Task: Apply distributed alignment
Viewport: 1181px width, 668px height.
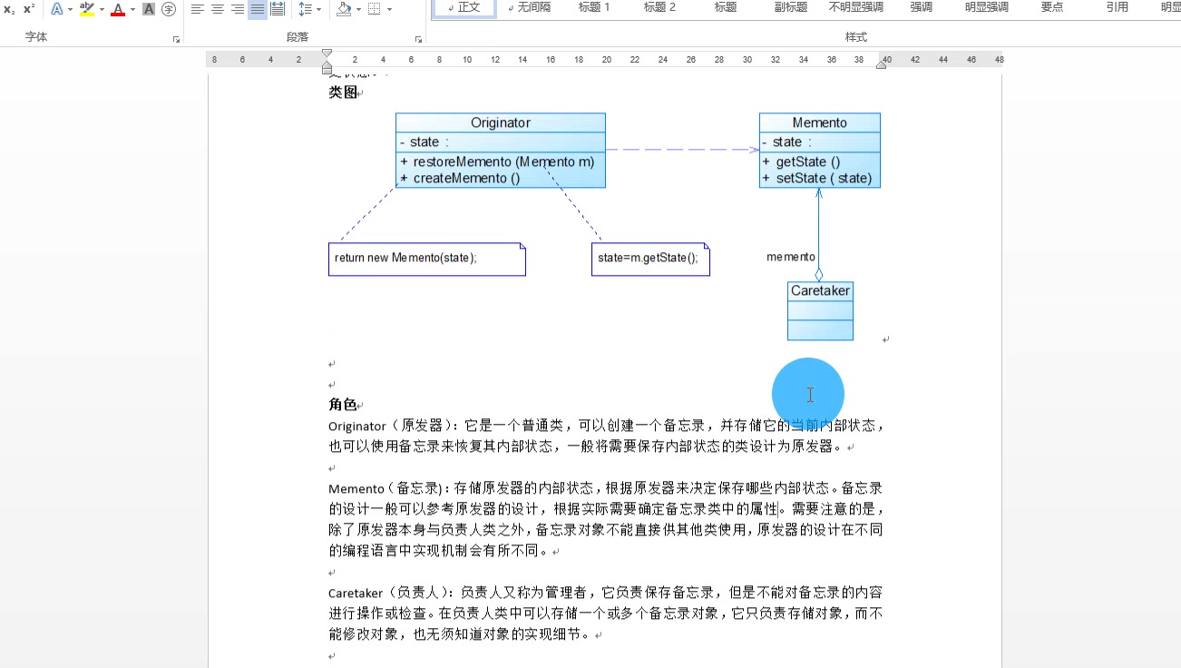Action: point(278,9)
